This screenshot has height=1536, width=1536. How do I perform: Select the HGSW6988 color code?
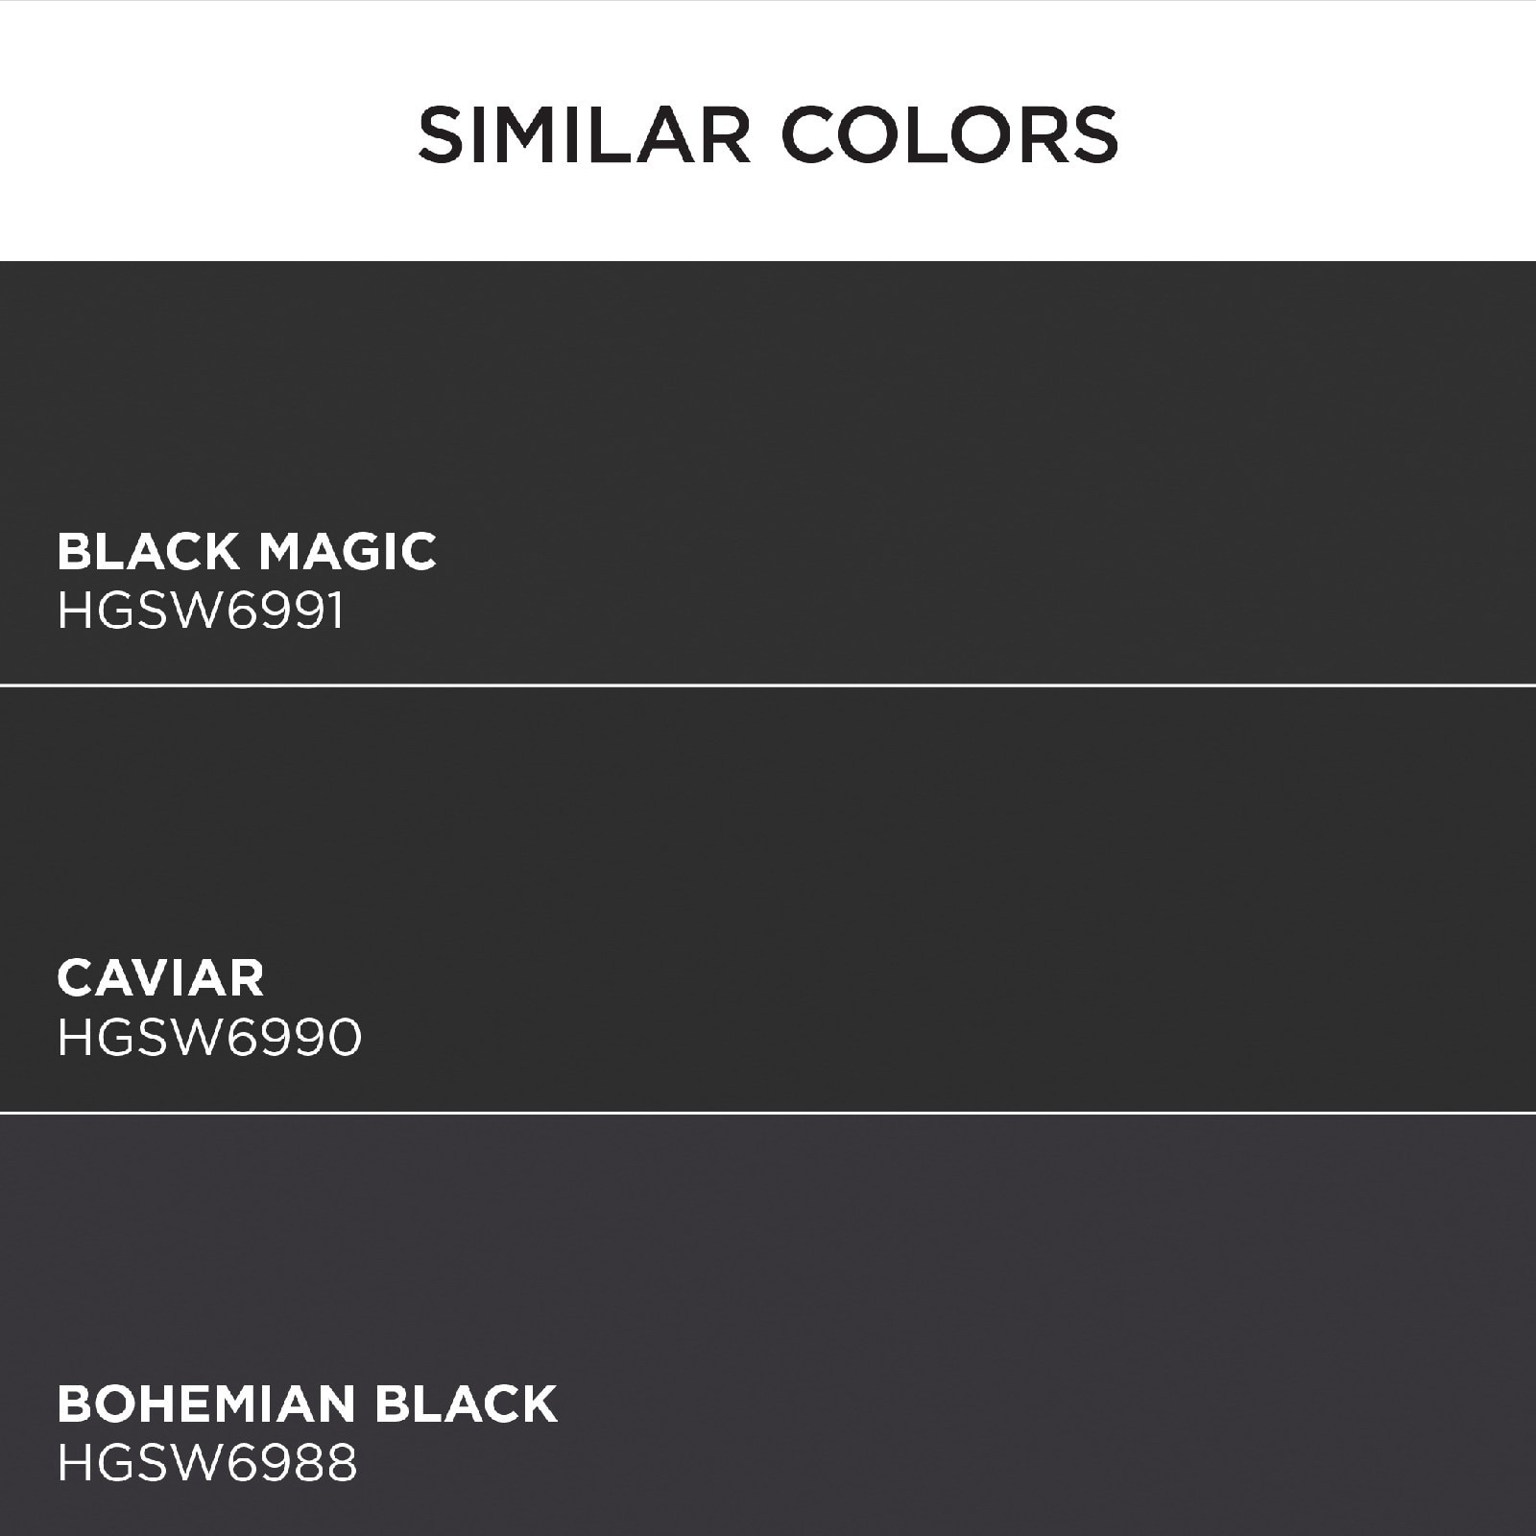click(x=207, y=1464)
